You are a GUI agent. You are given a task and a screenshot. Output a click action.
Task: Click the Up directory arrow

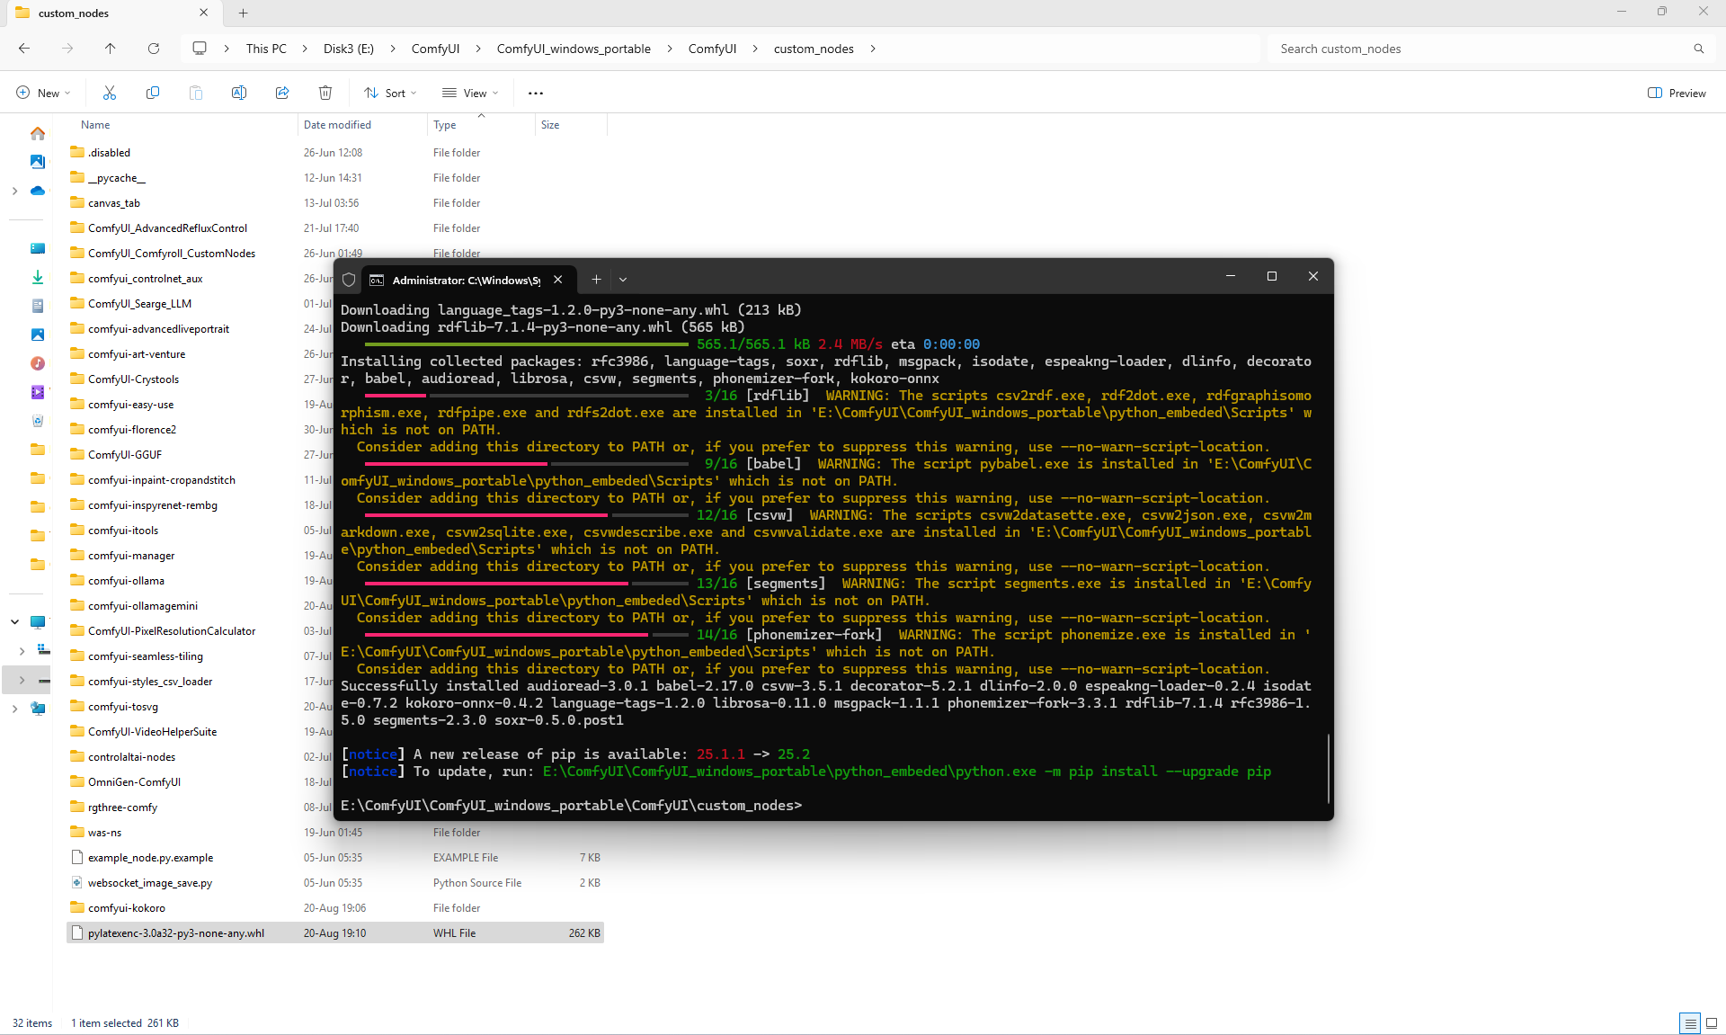tap(110, 49)
